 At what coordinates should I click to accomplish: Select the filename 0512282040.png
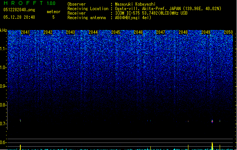[x=19, y=10]
